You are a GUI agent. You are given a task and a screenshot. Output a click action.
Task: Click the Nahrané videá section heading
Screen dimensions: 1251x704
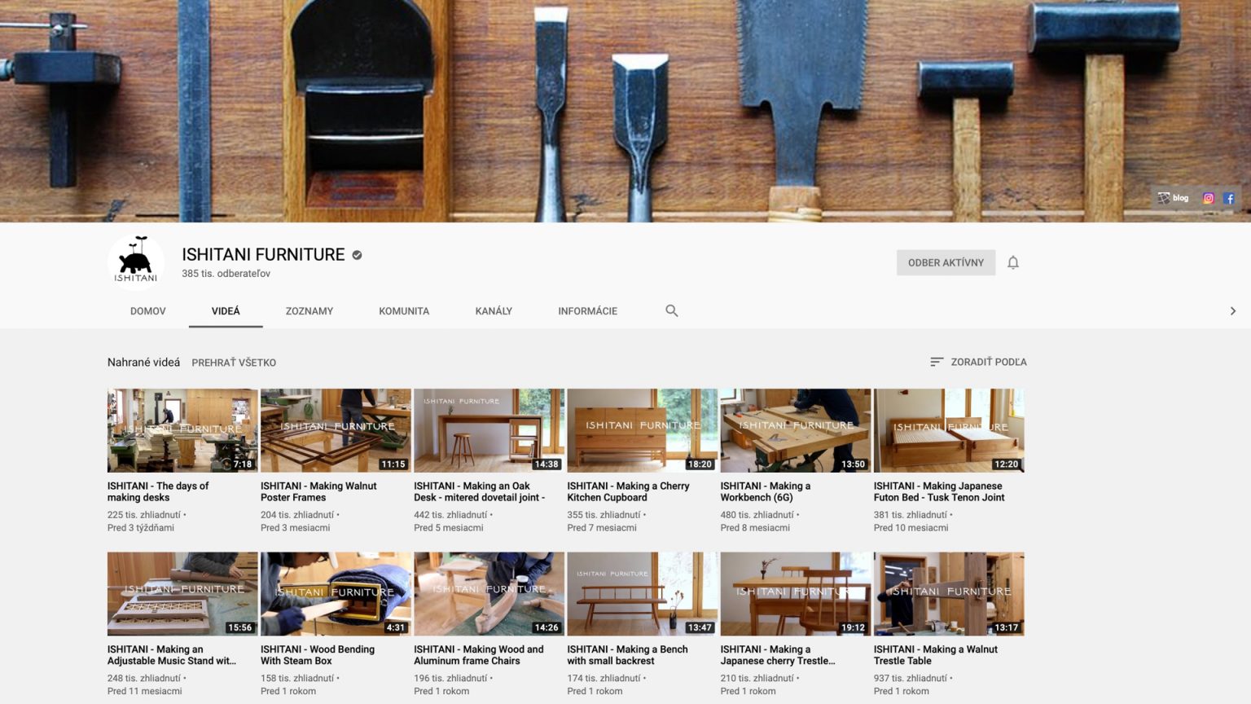click(143, 363)
